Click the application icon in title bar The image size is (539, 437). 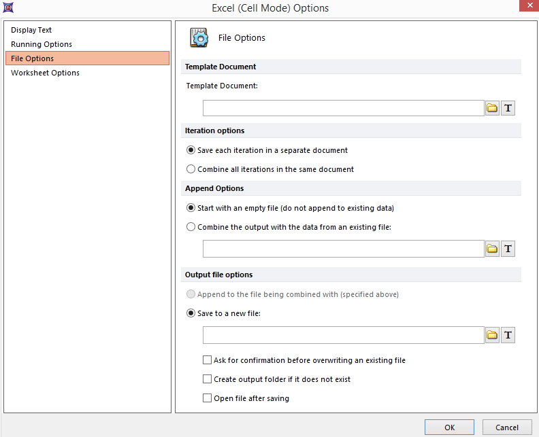tap(7, 7)
